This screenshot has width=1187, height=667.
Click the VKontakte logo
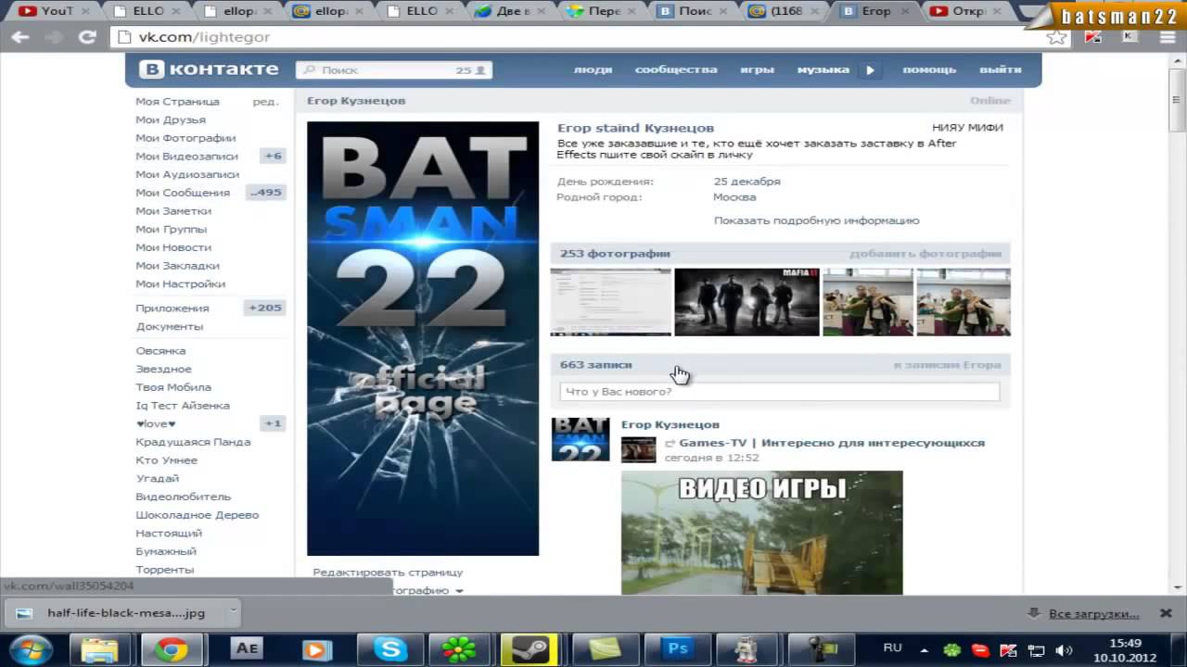(x=209, y=69)
